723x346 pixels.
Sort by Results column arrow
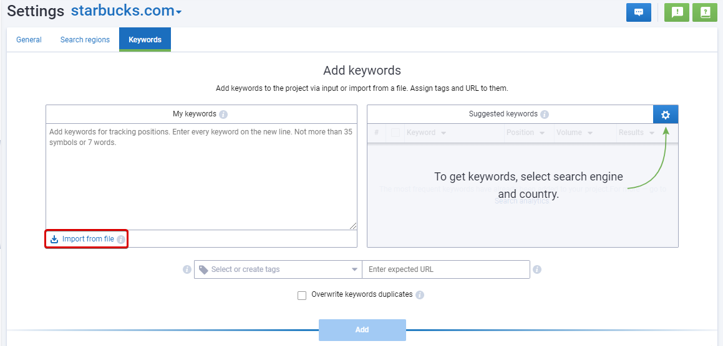click(x=652, y=133)
